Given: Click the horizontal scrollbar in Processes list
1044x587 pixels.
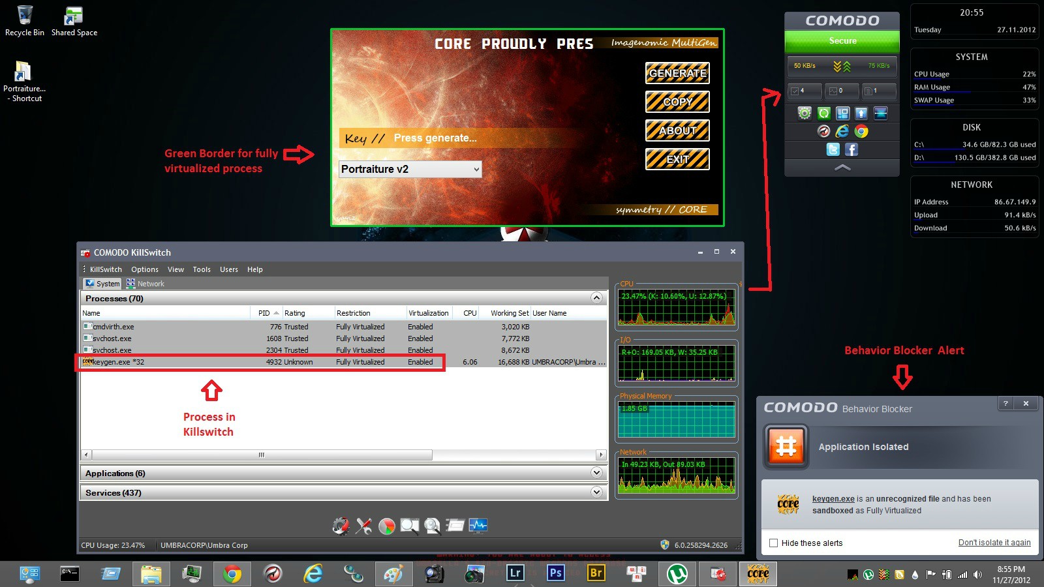Looking at the screenshot, I should [x=262, y=455].
